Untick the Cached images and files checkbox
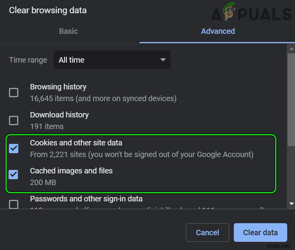Screen dimensions: 295x250 click(14, 175)
